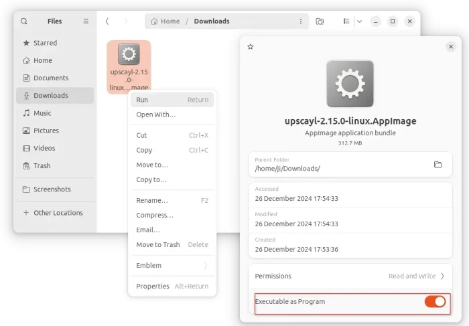Image resolution: width=469 pixels, height=326 pixels.
Task: Expand the Emblem submenu
Action: point(172,265)
